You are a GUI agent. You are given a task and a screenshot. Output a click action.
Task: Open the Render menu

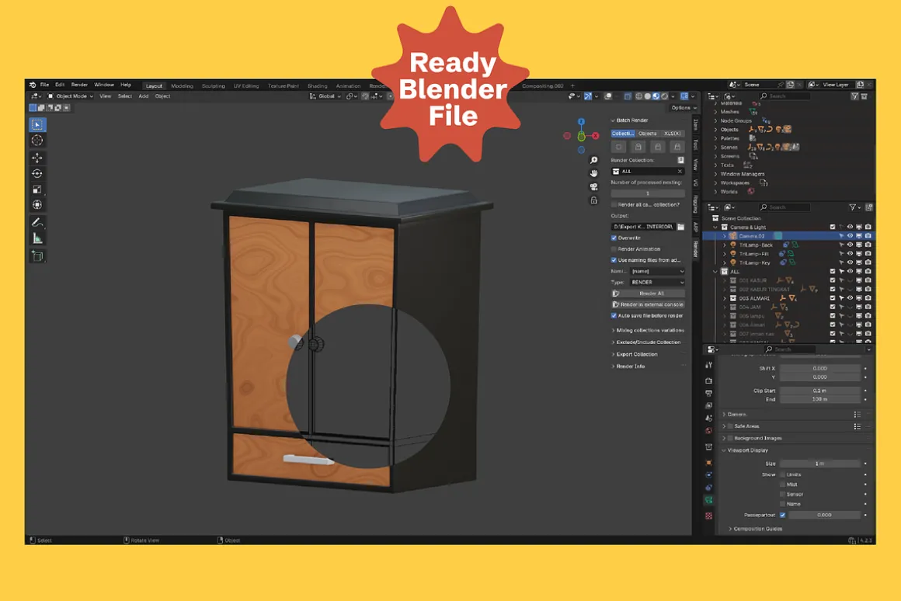coord(79,85)
